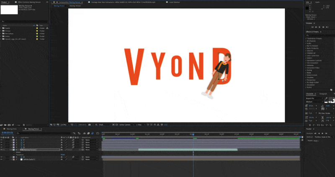Expand the Assets folder in Project panel

pyautogui.click(x=1, y=28)
